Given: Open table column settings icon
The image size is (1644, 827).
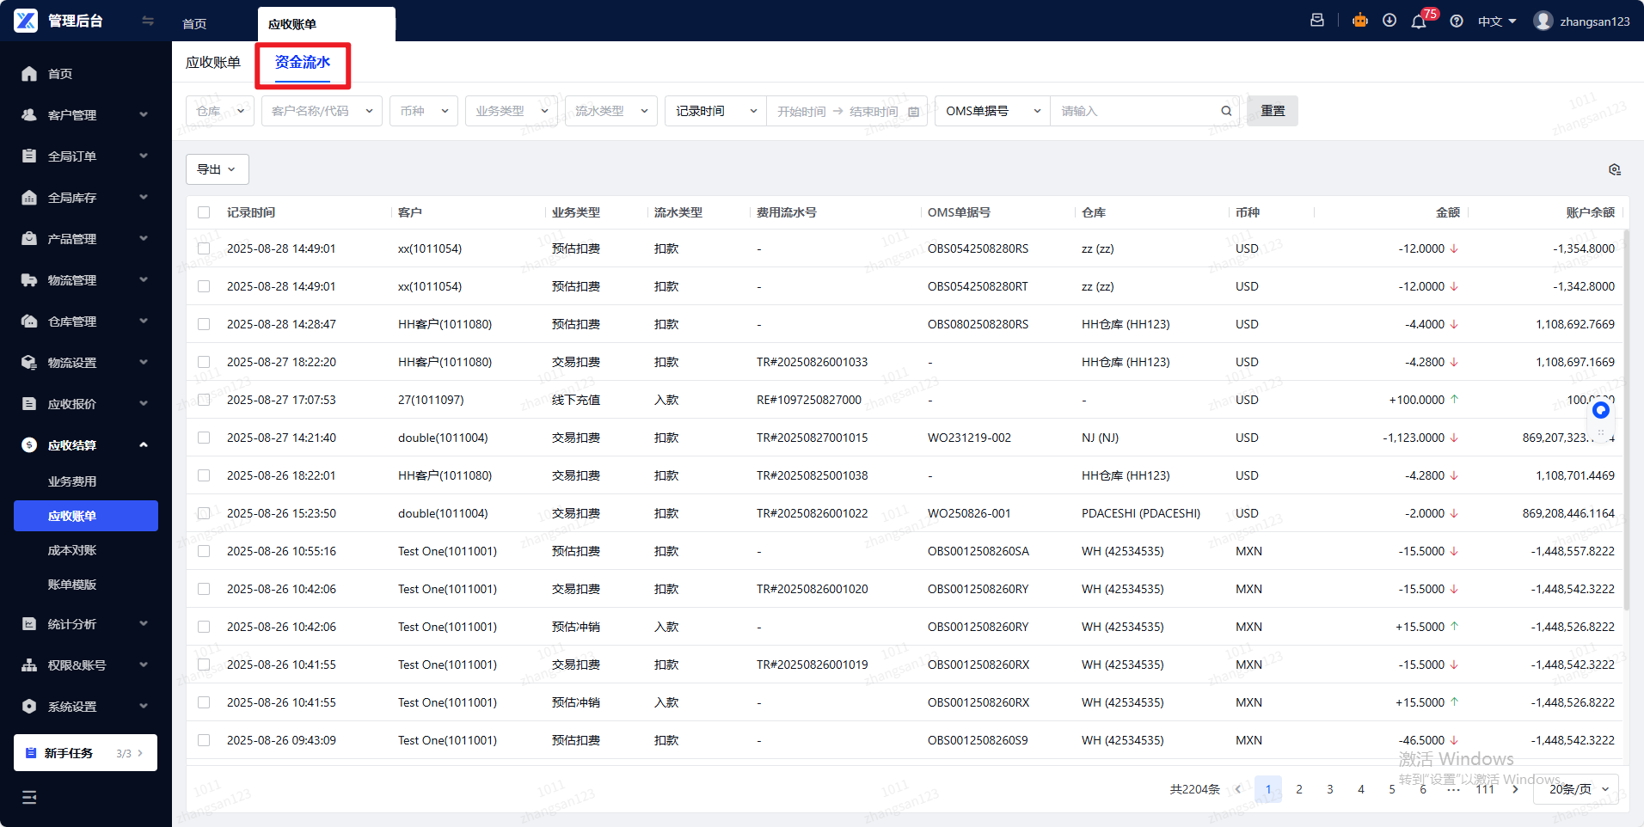Looking at the screenshot, I should click(1614, 170).
